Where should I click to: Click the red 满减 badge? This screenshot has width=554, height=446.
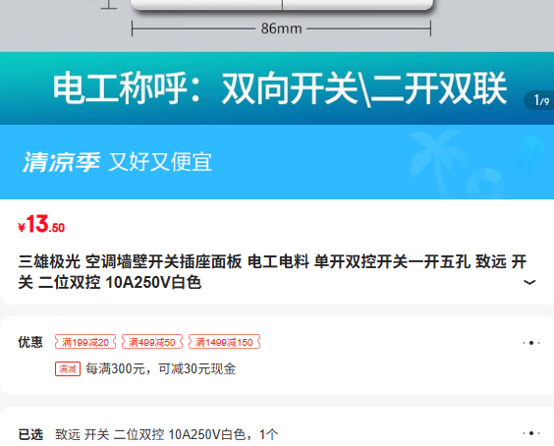pos(68,369)
